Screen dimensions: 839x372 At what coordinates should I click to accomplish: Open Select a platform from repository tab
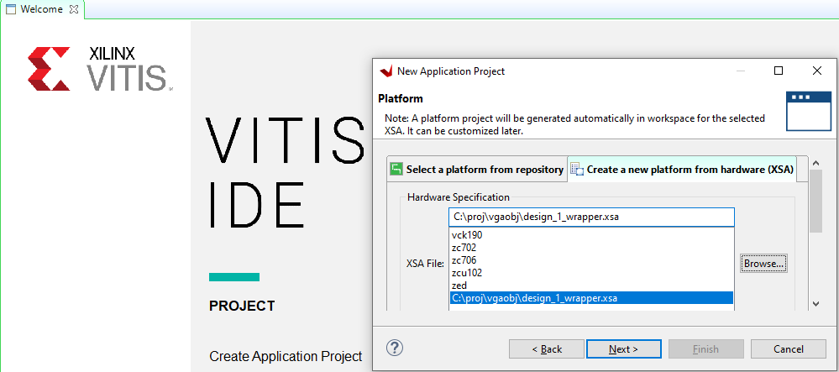(476, 170)
